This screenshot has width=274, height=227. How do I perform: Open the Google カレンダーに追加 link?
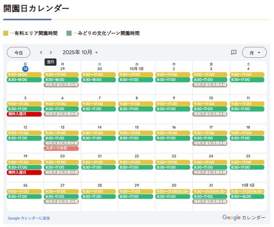pos(29,218)
